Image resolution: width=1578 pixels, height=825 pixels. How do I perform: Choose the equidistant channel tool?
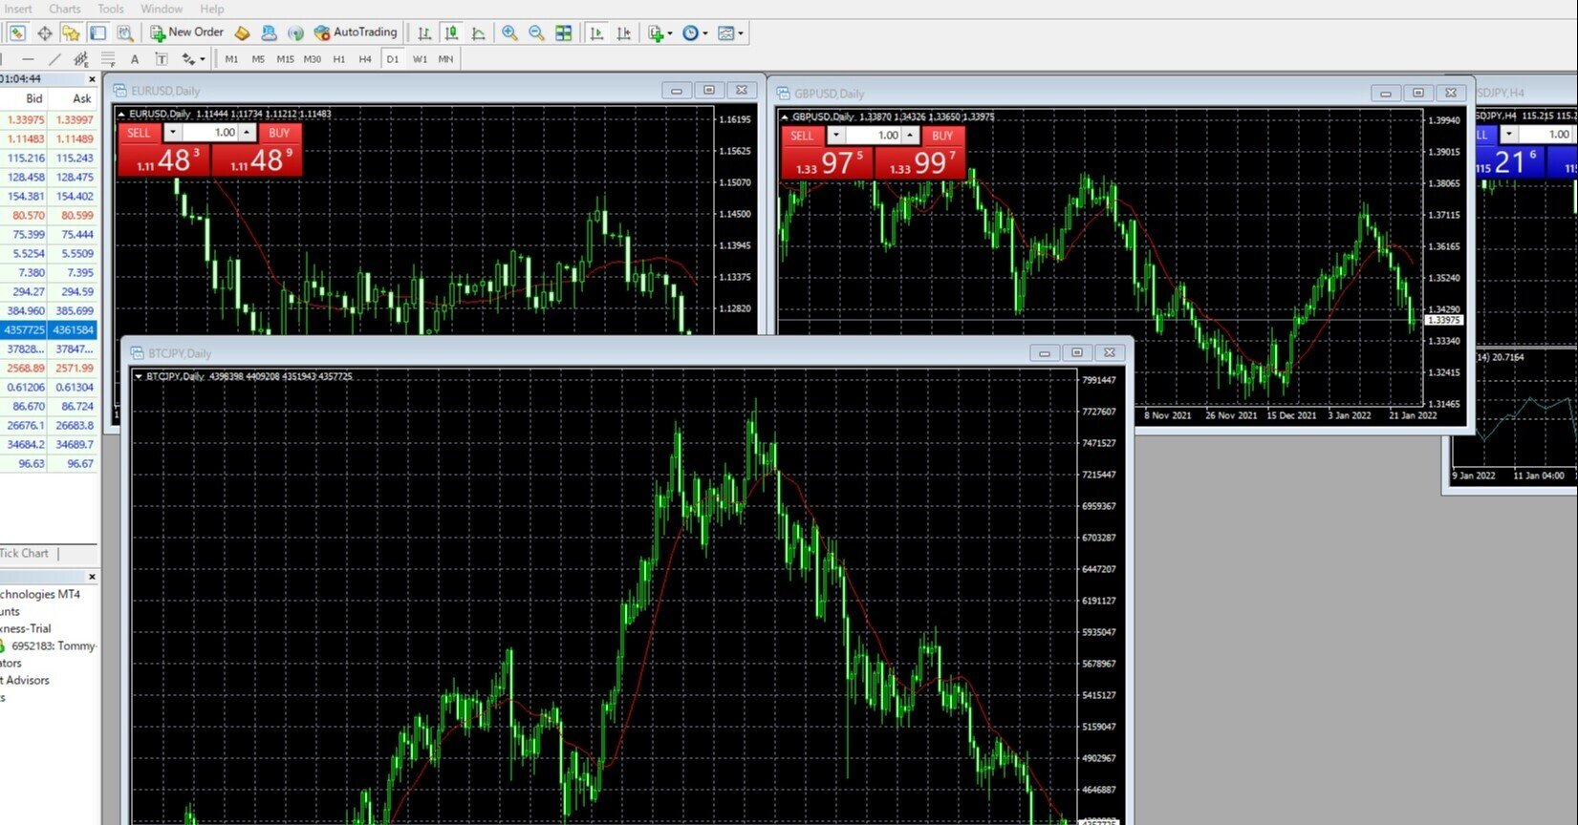click(x=81, y=59)
